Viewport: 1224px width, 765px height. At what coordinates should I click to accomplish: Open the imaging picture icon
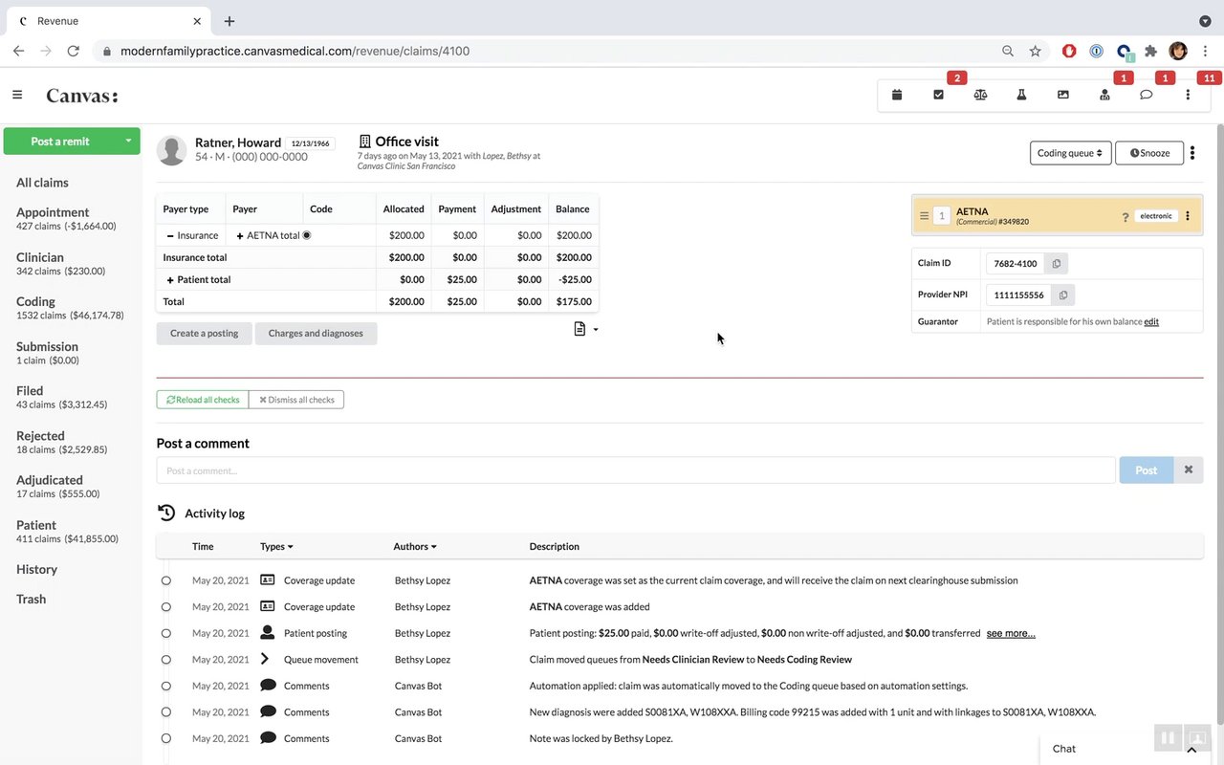(x=1063, y=95)
